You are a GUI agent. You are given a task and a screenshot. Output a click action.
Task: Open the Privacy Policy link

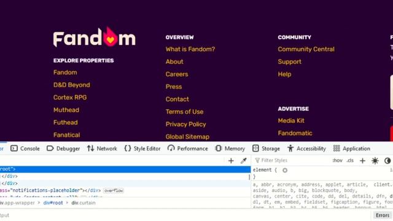pos(185,124)
